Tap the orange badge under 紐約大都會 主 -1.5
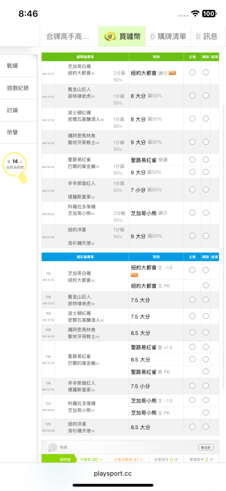226x491 pixels. 135,275
